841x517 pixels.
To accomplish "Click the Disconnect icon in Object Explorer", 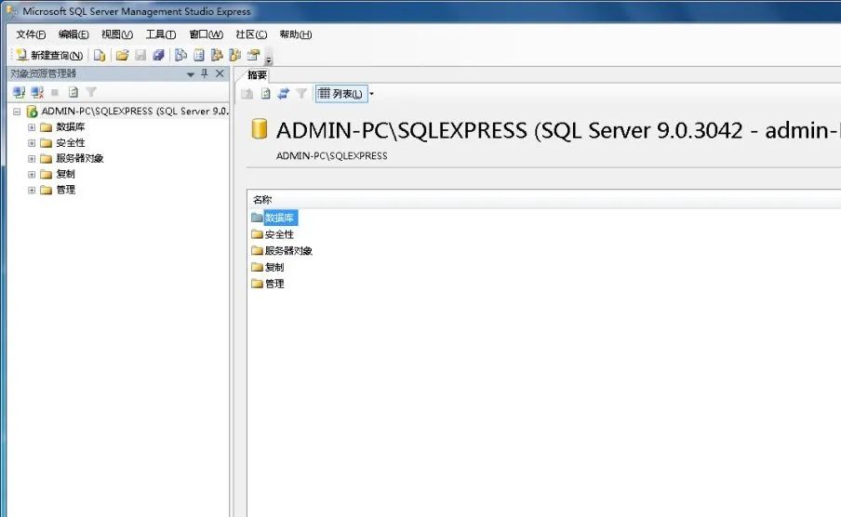I will pos(37,92).
